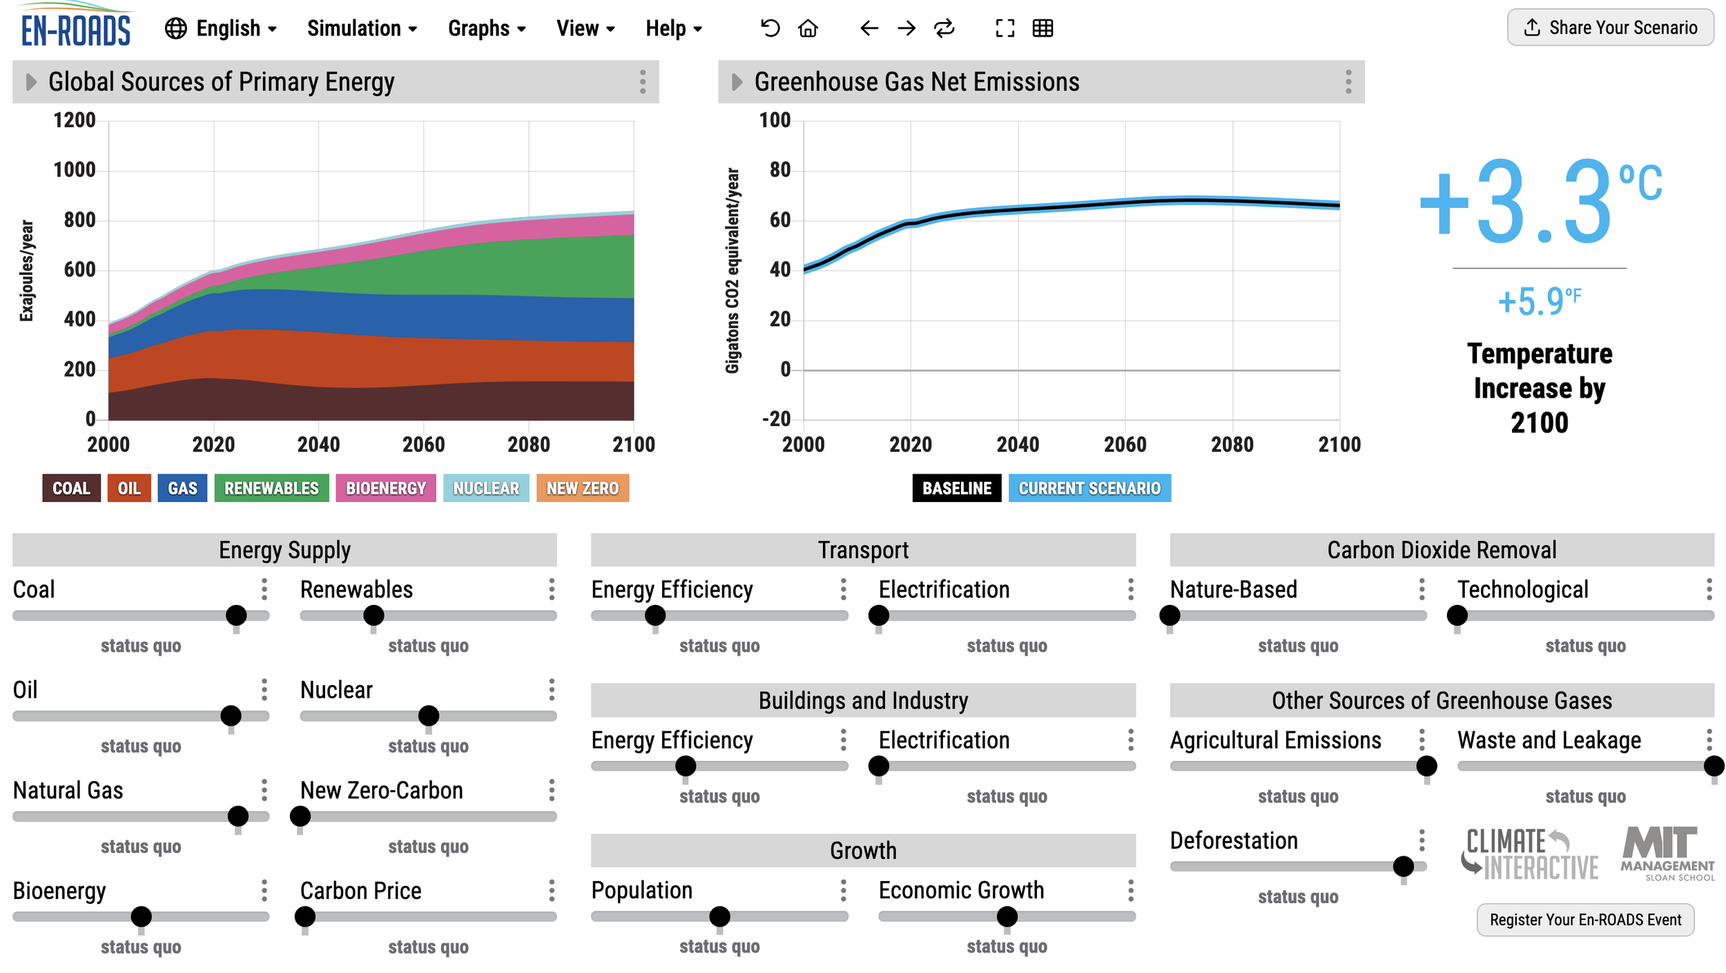Expand Greenhouse Gas Net Emissions triangle
The height and width of the screenshot is (973, 1726).
pos(737,82)
